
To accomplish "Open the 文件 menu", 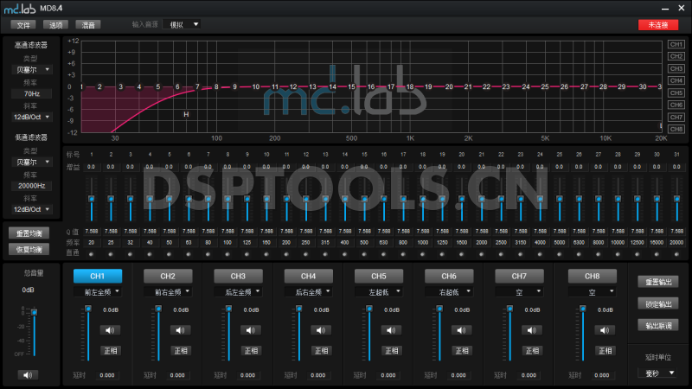I will pos(23,25).
